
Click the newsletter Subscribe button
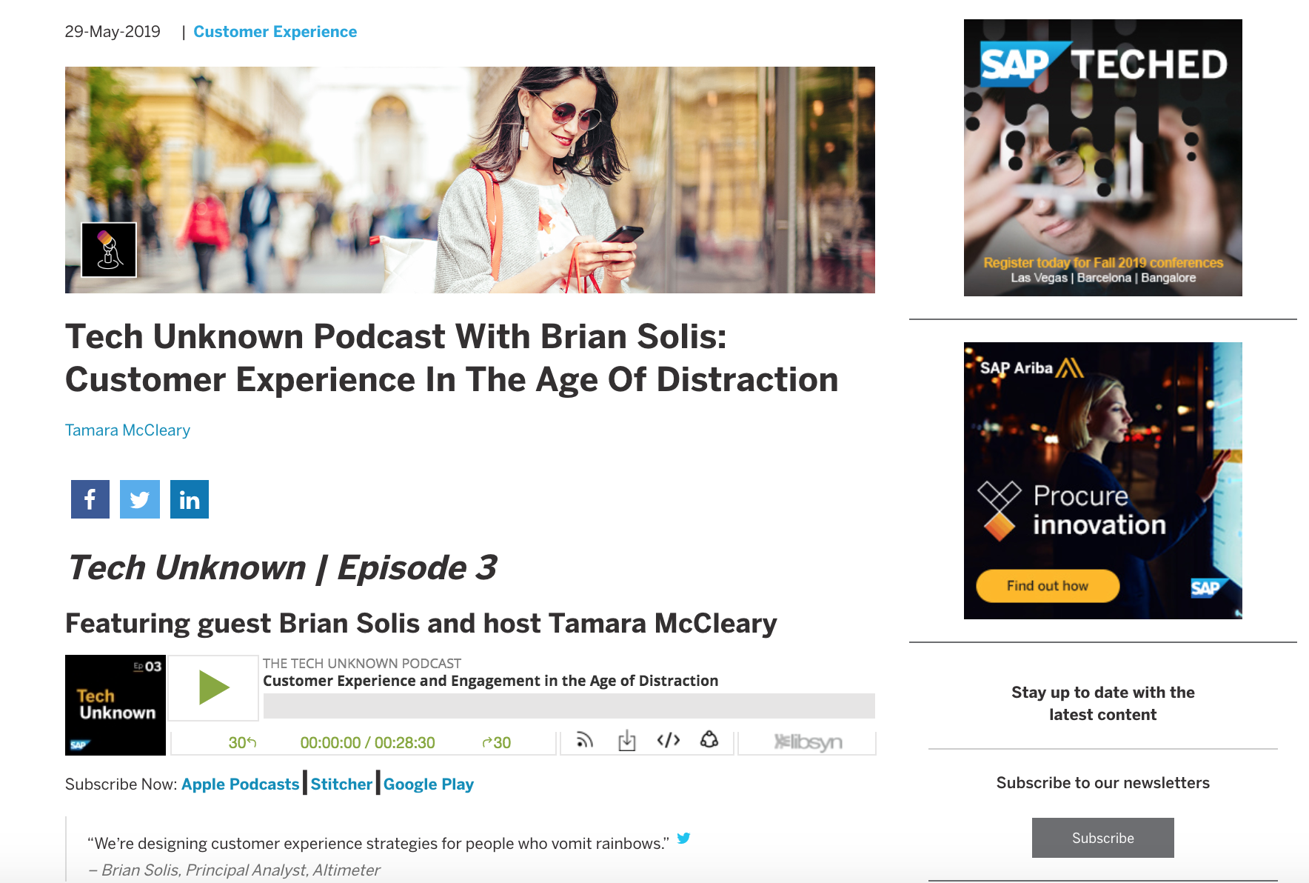point(1103,838)
